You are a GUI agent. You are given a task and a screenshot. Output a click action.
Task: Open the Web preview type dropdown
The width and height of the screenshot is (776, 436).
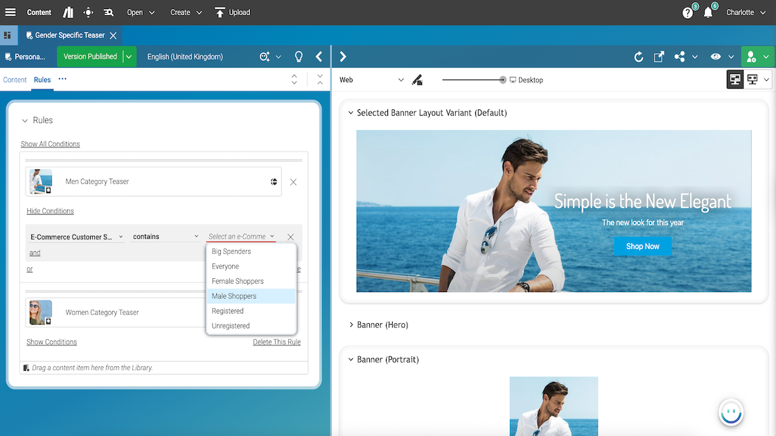tap(371, 80)
